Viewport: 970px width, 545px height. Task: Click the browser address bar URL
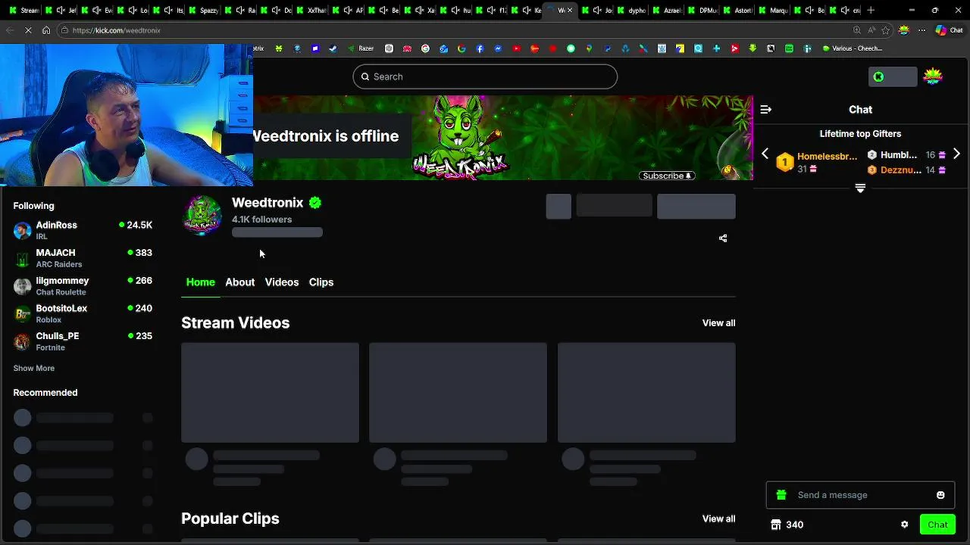click(117, 30)
